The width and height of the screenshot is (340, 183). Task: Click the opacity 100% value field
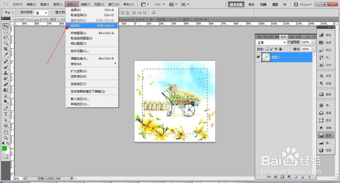coord(306,42)
